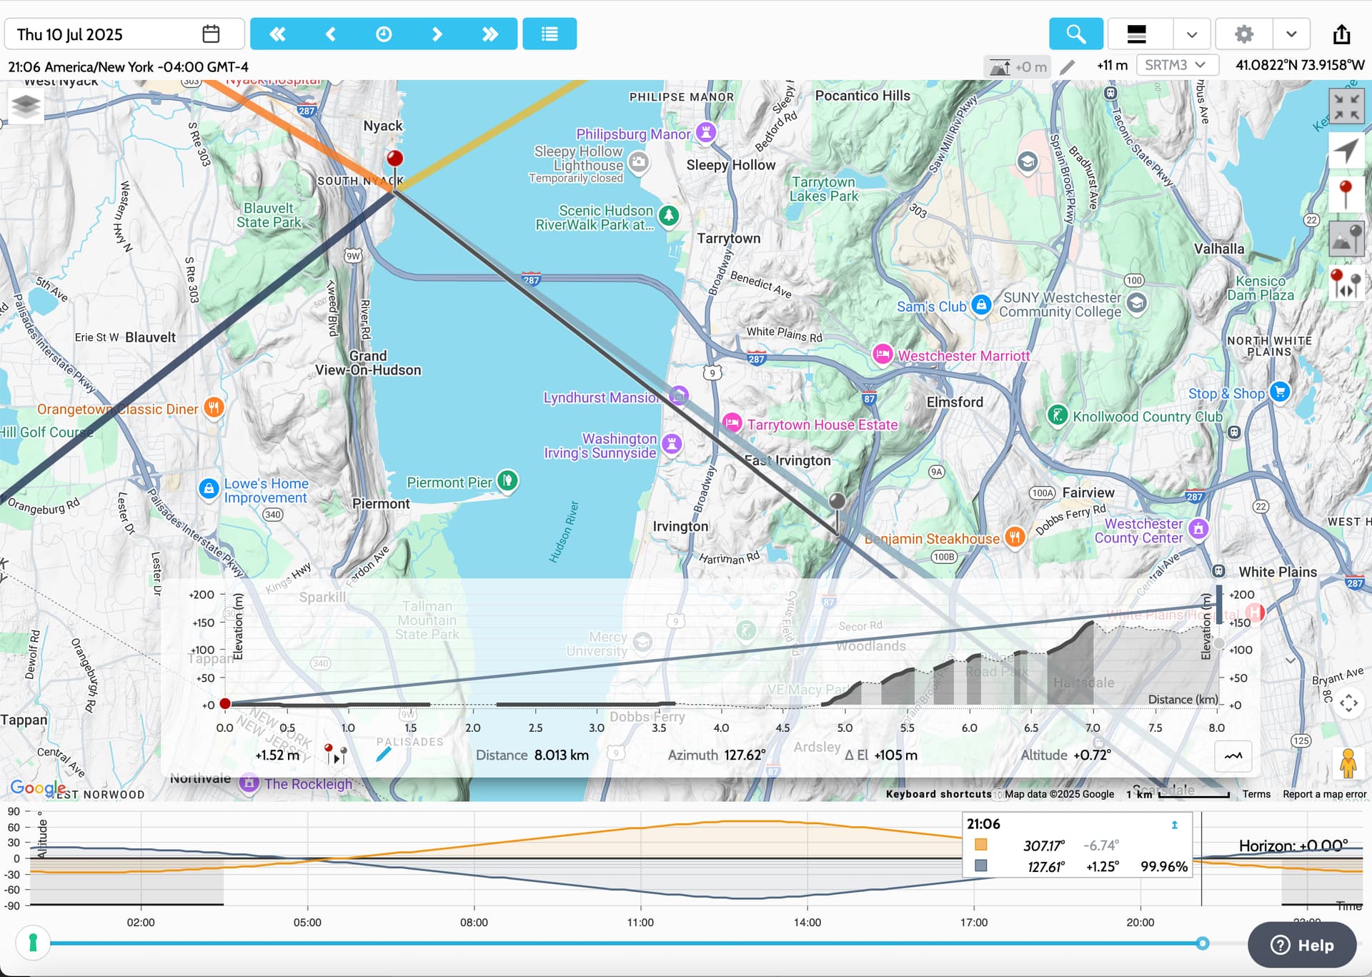The width and height of the screenshot is (1372, 977).
Task: Open the Help button
Action: [1302, 945]
